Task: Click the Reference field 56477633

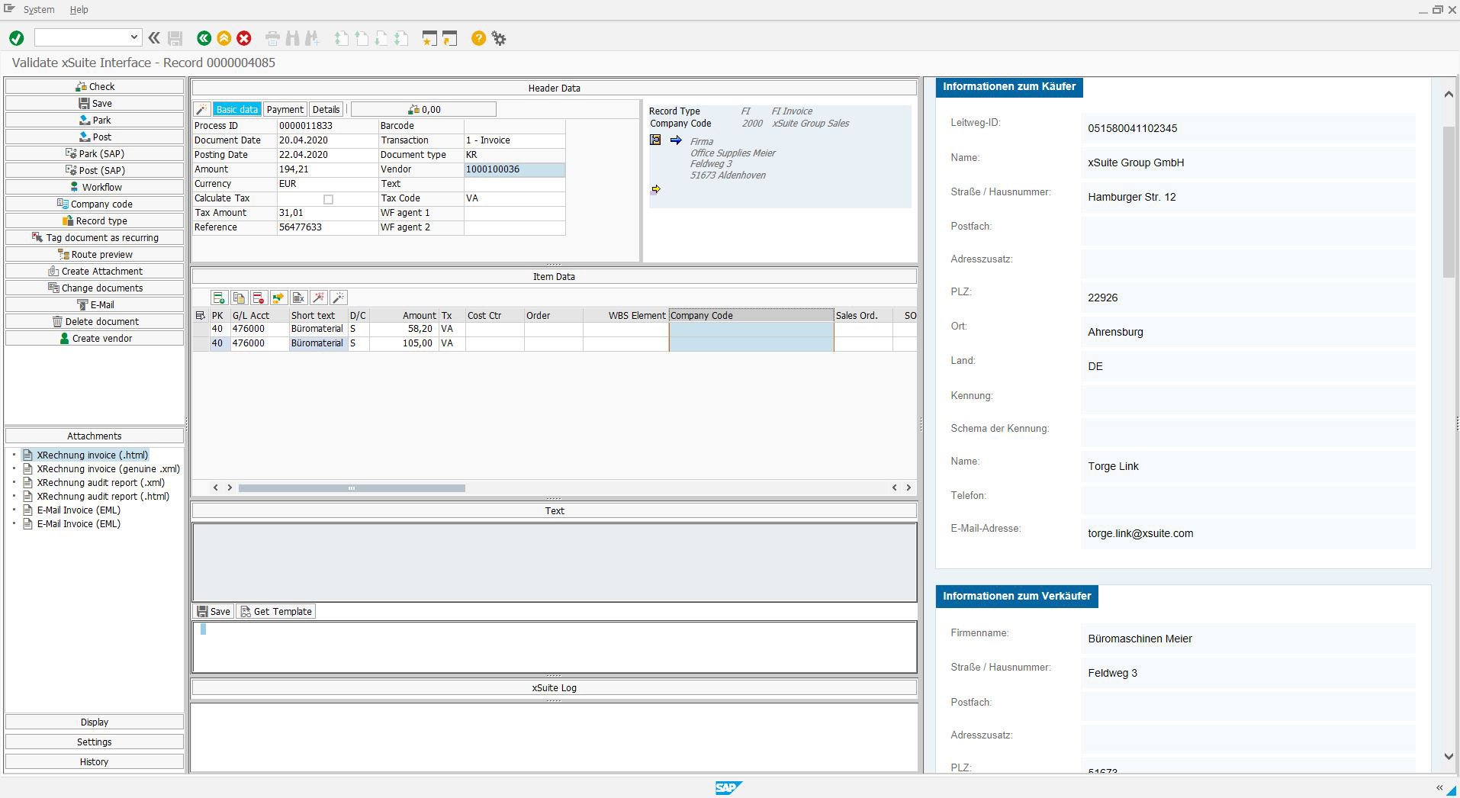Action: (327, 227)
